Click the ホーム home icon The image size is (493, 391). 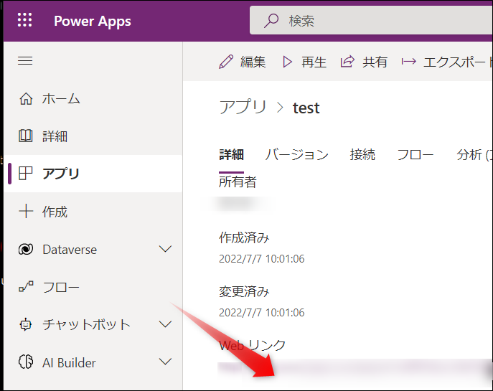tap(26, 99)
